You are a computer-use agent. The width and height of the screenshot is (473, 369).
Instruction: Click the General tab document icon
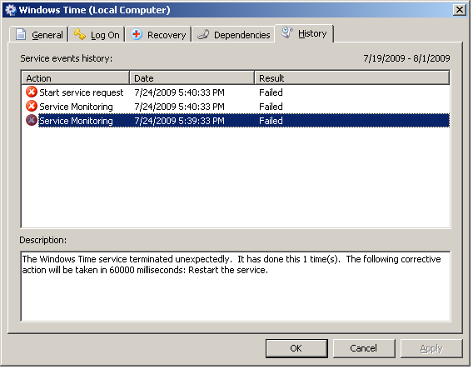pos(21,34)
